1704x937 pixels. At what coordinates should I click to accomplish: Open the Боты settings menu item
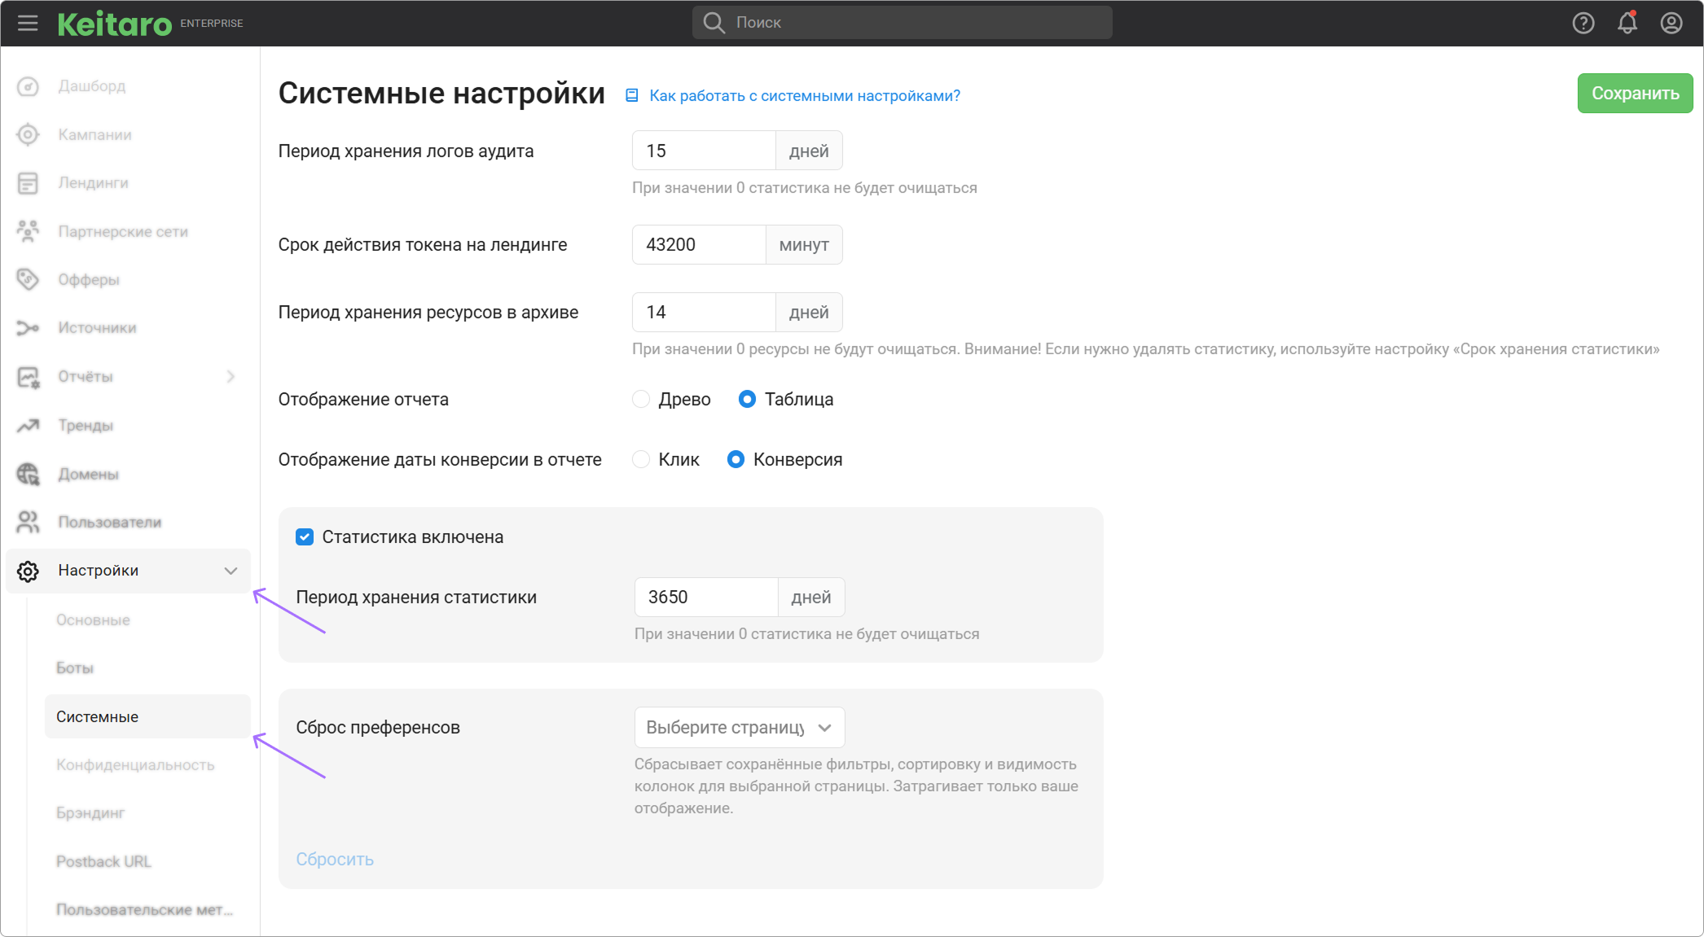click(75, 668)
